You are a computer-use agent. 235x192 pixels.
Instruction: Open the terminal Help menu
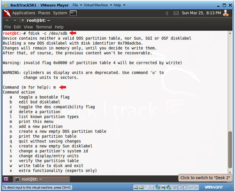pos(59,27)
